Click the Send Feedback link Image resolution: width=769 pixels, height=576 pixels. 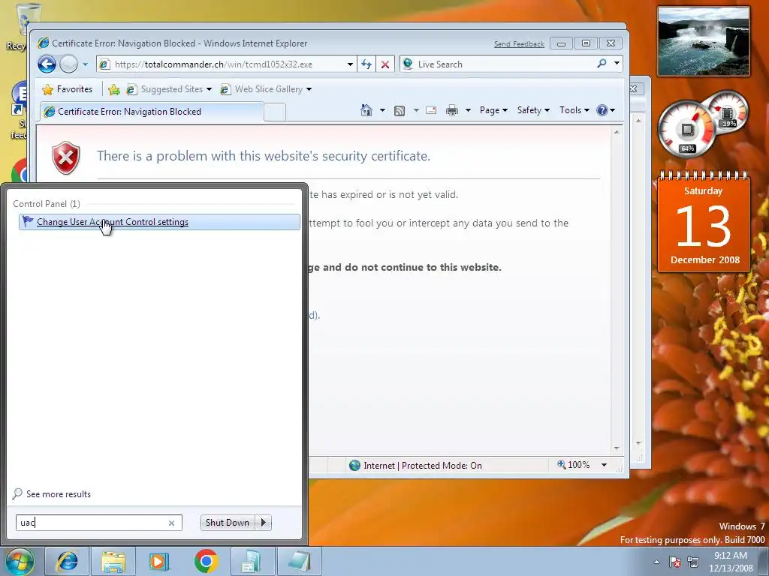coord(519,44)
